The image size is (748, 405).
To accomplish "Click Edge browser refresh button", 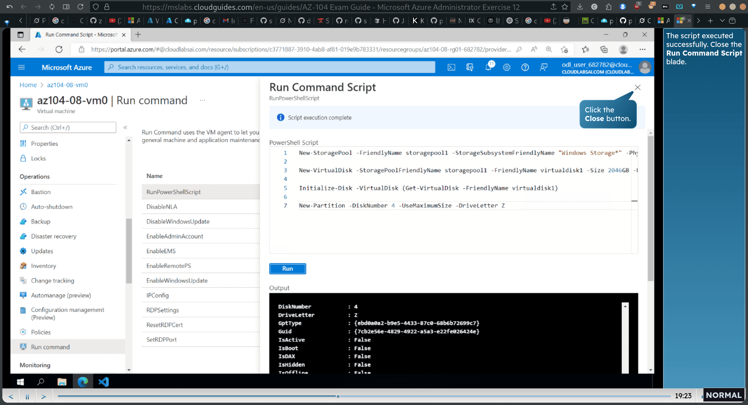I will [59, 49].
